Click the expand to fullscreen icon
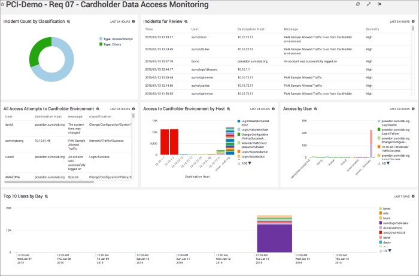The width and height of the screenshot is (419, 276). pyautogui.click(x=369, y=4)
